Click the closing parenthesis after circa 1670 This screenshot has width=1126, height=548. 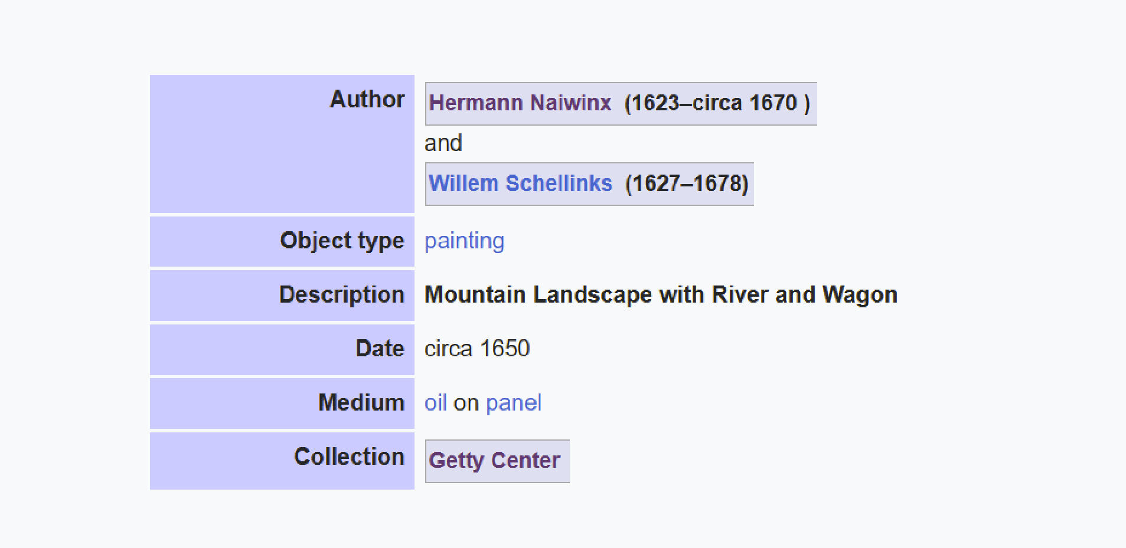click(x=807, y=103)
